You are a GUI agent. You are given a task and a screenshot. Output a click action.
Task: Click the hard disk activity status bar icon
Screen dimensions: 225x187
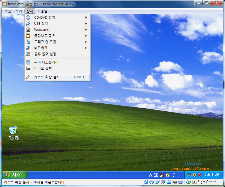[146, 182]
